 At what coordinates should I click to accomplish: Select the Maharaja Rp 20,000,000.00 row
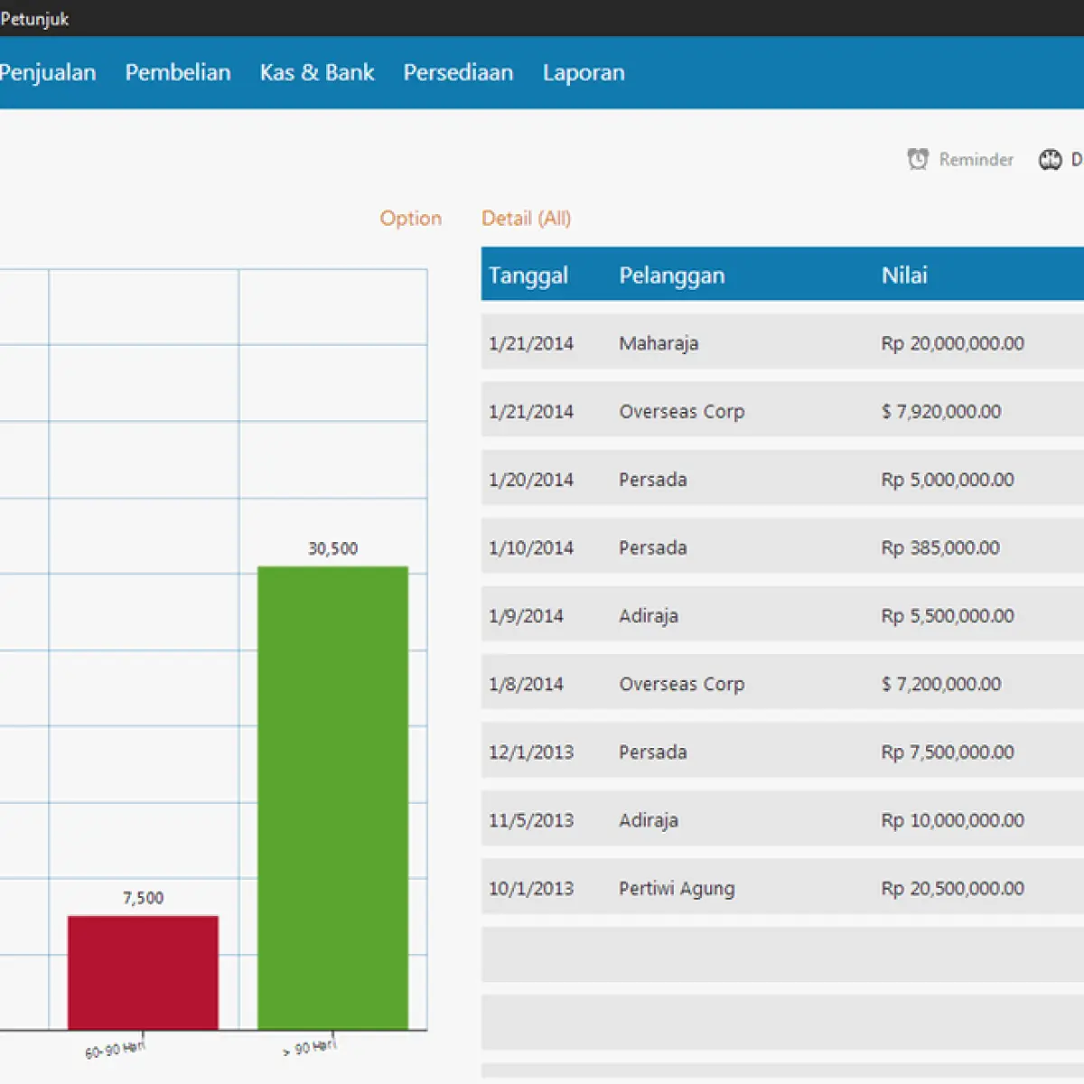click(x=782, y=342)
